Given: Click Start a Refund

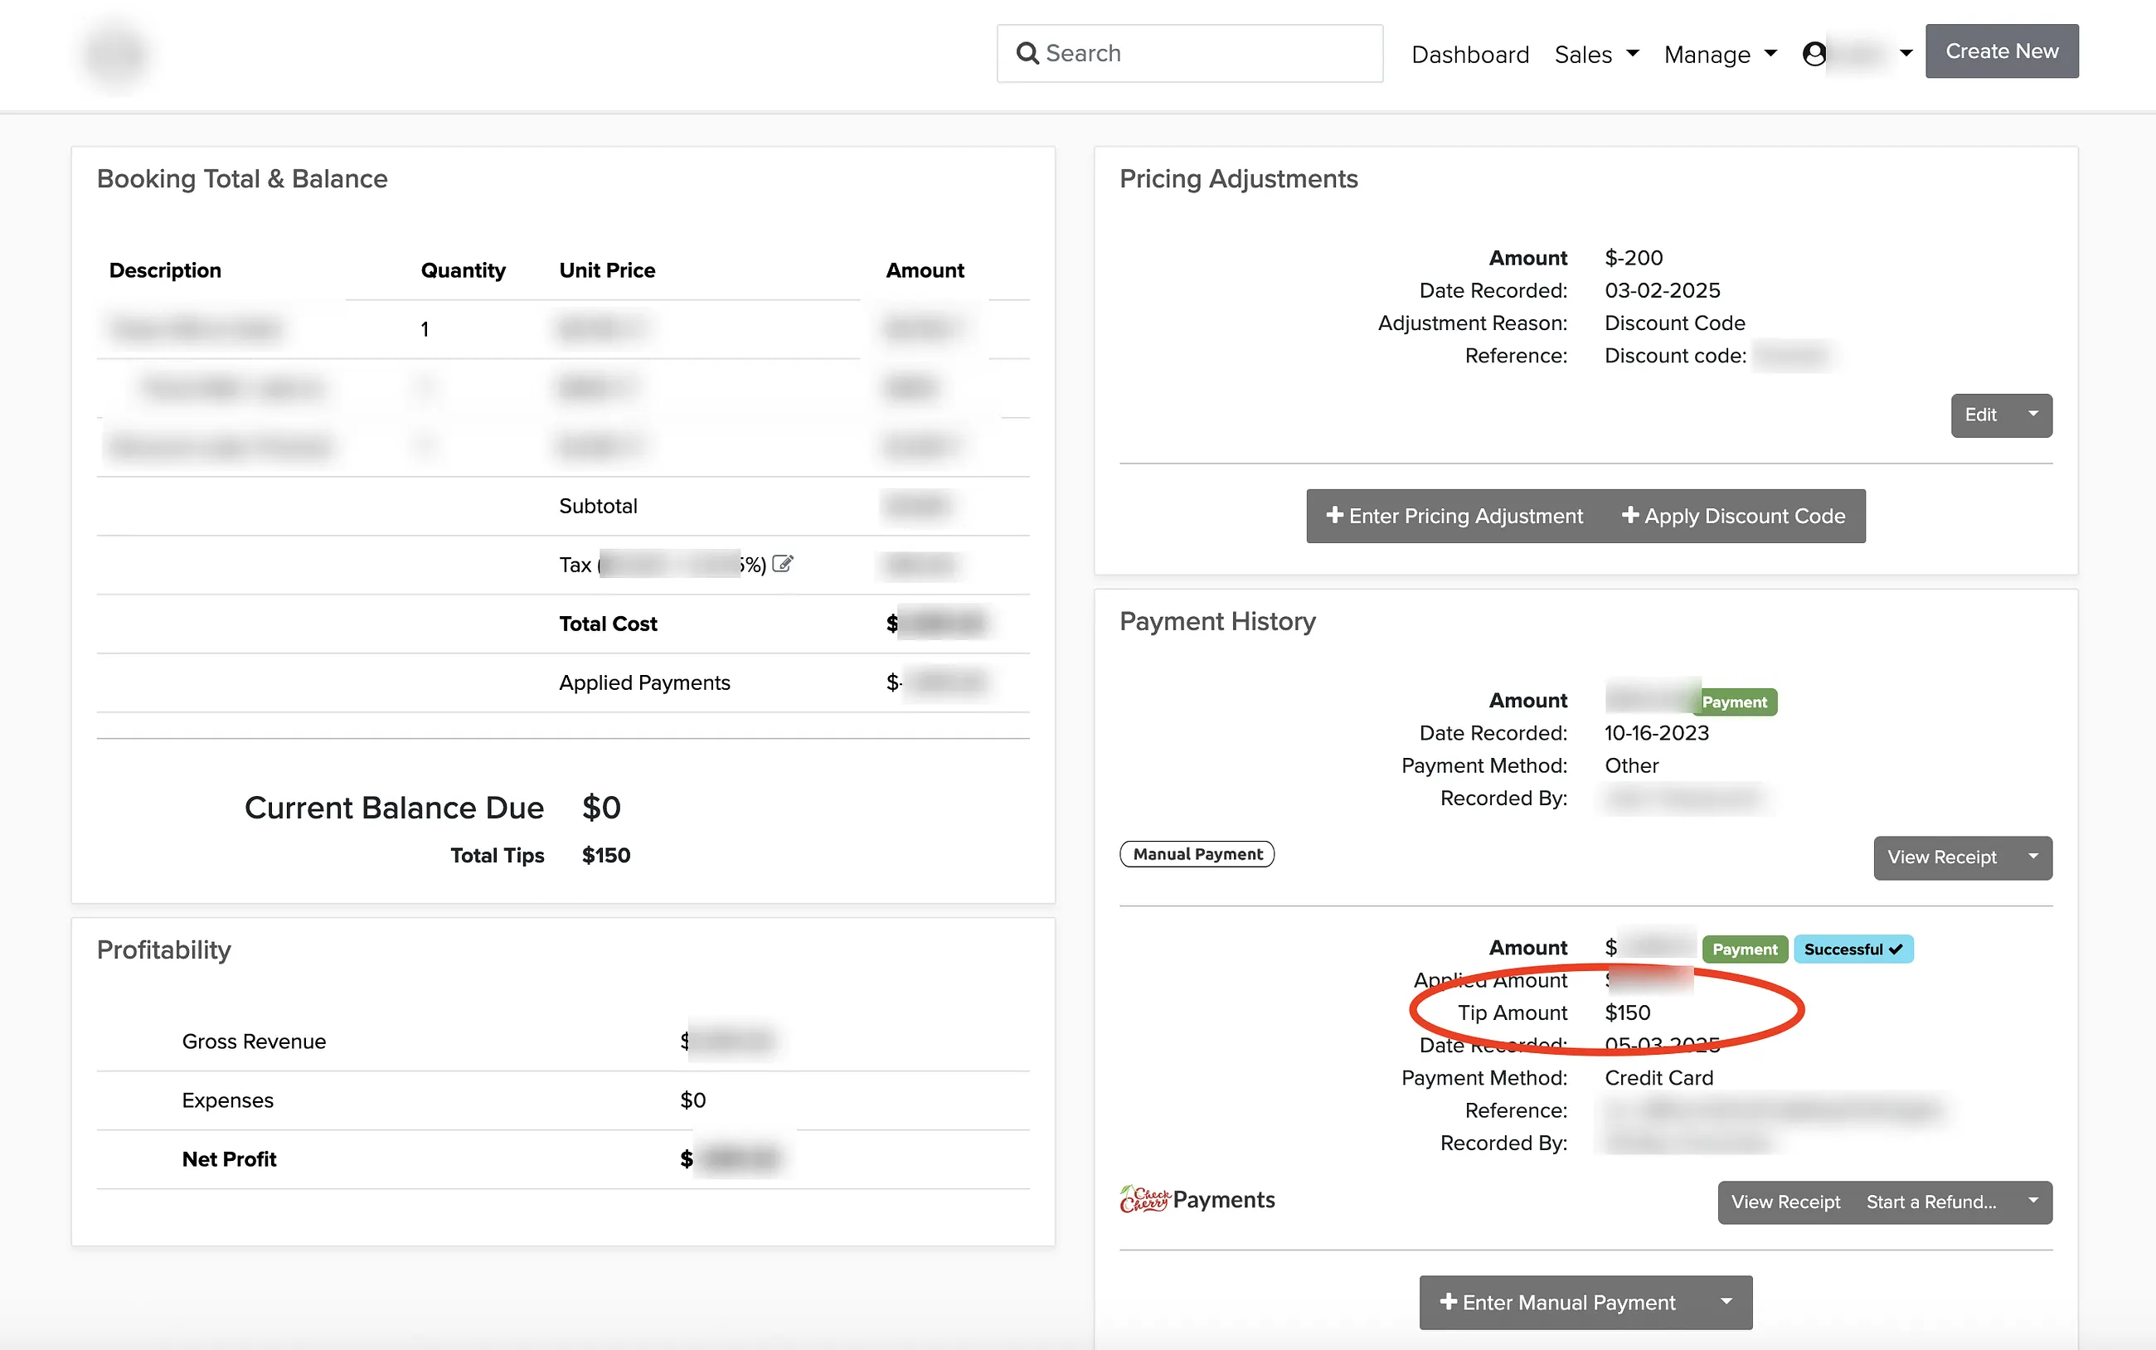Looking at the screenshot, I should 1931,1202.
